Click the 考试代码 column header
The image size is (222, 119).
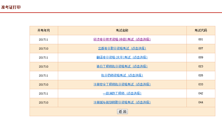(201, 30)
